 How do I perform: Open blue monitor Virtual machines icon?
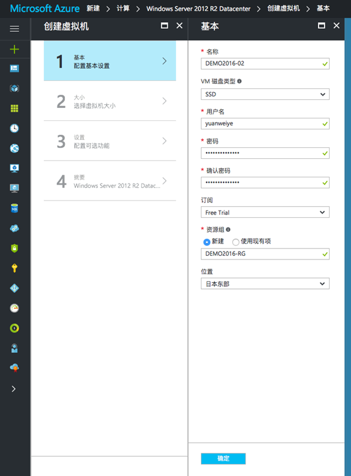[x=14, y=168]
